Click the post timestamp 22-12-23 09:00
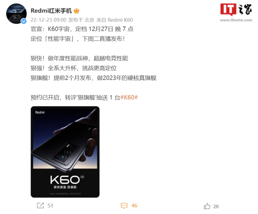258x214 pixels. click(49, 20)
